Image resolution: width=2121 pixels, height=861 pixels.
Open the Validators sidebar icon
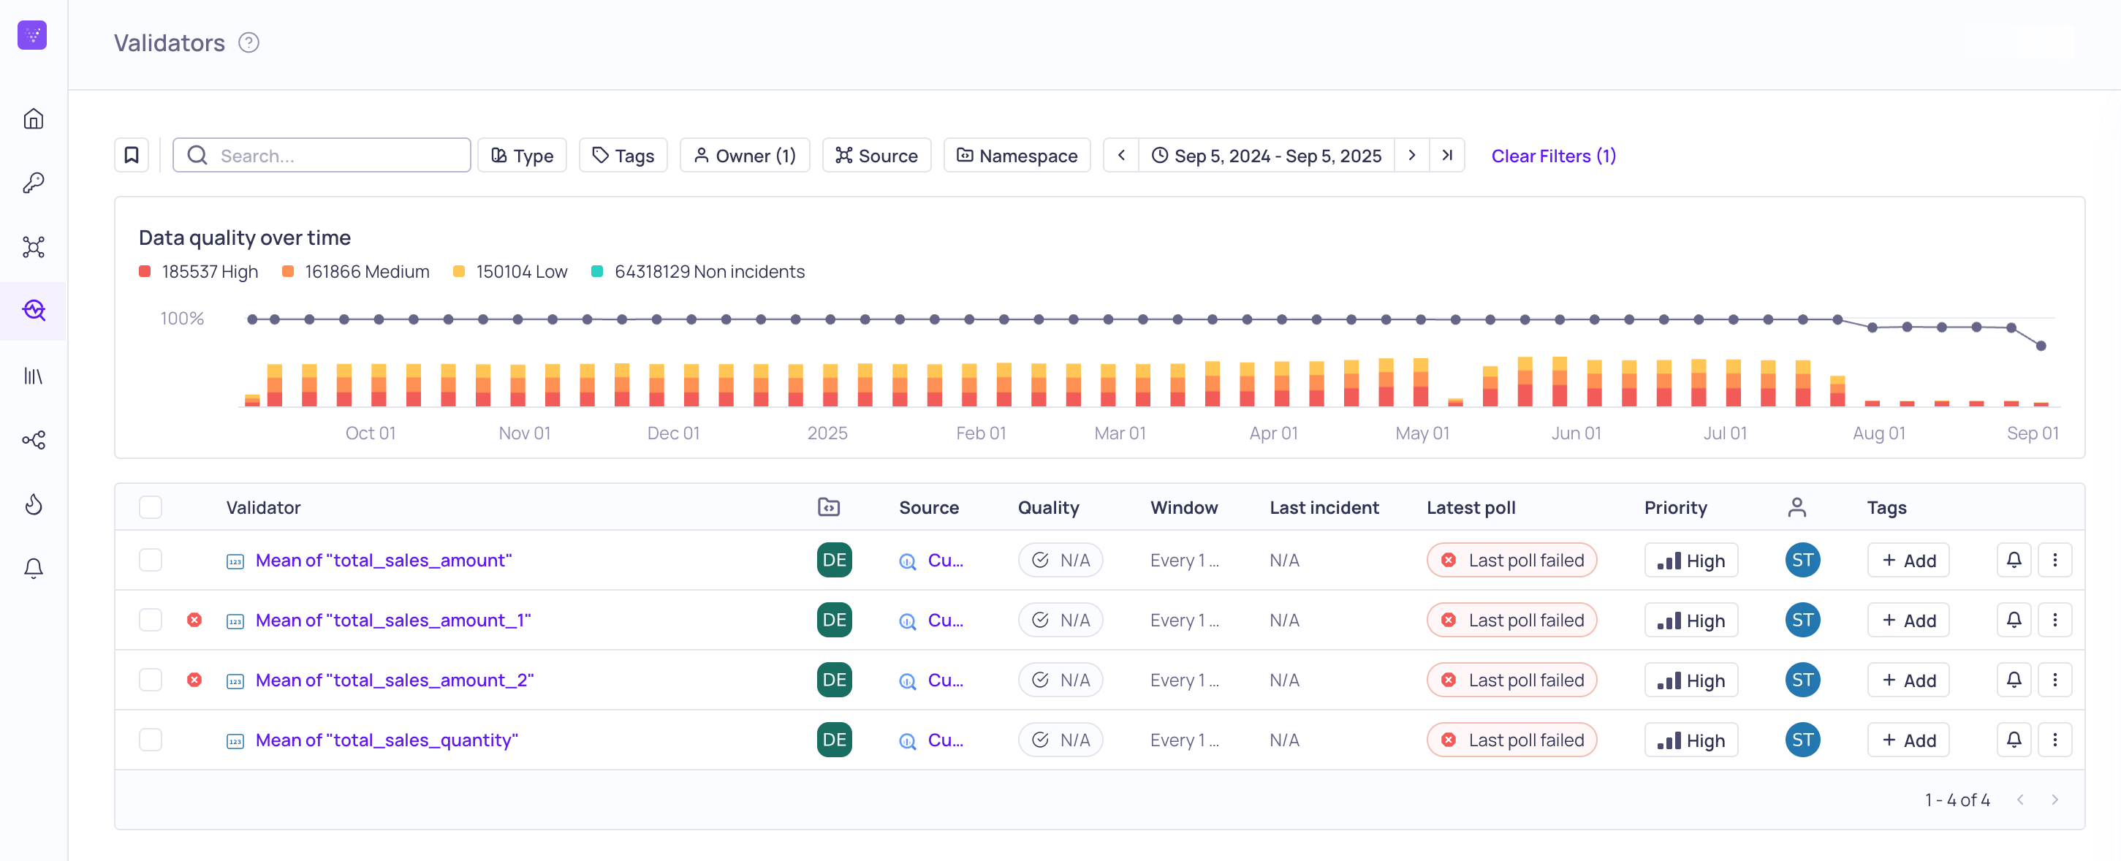(33, 311)
